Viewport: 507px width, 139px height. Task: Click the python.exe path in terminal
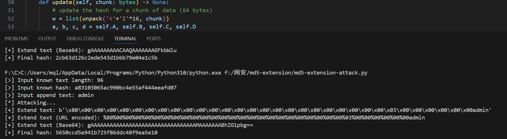tap(121, 73)
